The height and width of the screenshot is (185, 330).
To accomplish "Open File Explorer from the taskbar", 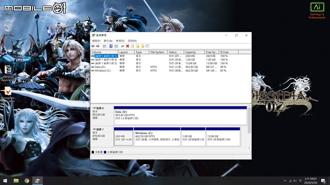I will [x=16, y=180].
